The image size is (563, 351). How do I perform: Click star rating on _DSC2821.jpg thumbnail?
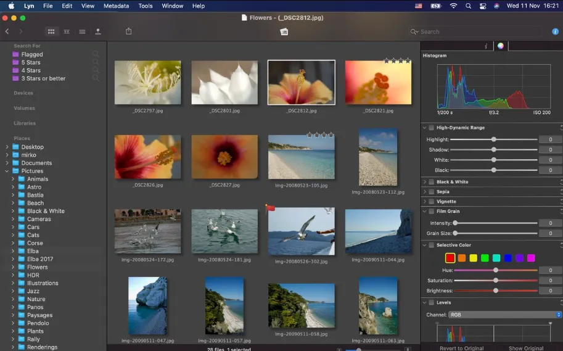[397, 60]
